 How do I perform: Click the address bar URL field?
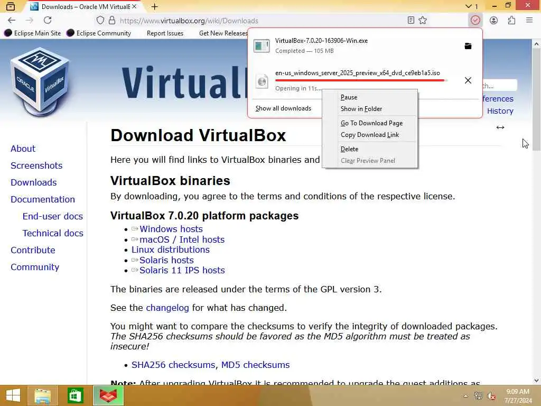262,21
